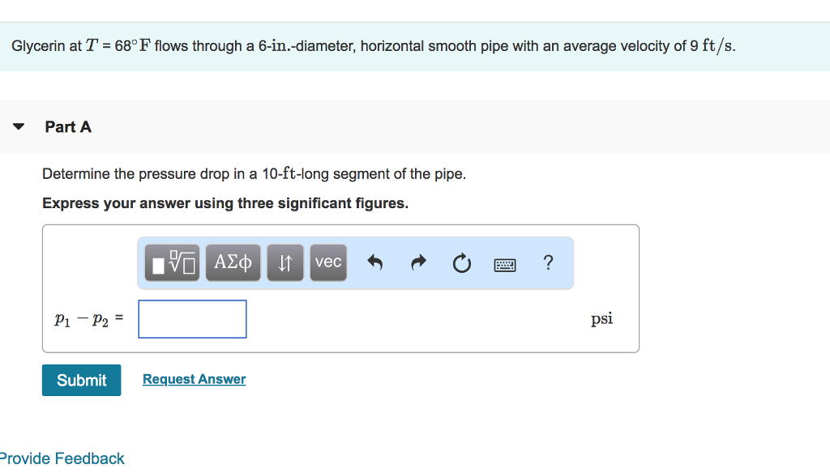Open the Request Answer link
Viewport: 830px width, 473px height.
coord(194,379)
